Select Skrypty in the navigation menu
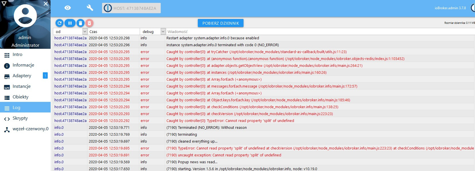This screenshot has width=475, height=171. (x=20, y=118)
